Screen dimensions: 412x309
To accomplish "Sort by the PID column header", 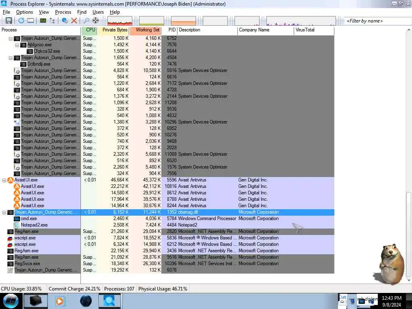I will [169, 30].
